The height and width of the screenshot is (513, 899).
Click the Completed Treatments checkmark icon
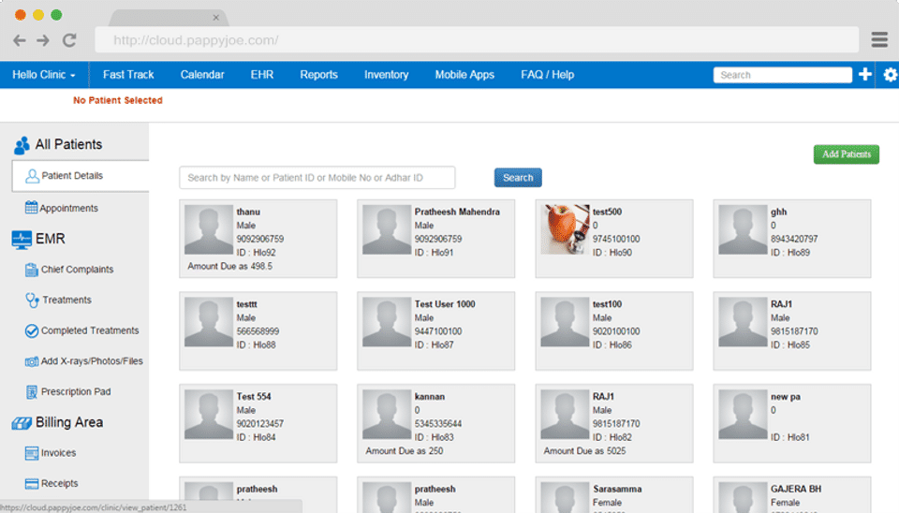(32, 330)
